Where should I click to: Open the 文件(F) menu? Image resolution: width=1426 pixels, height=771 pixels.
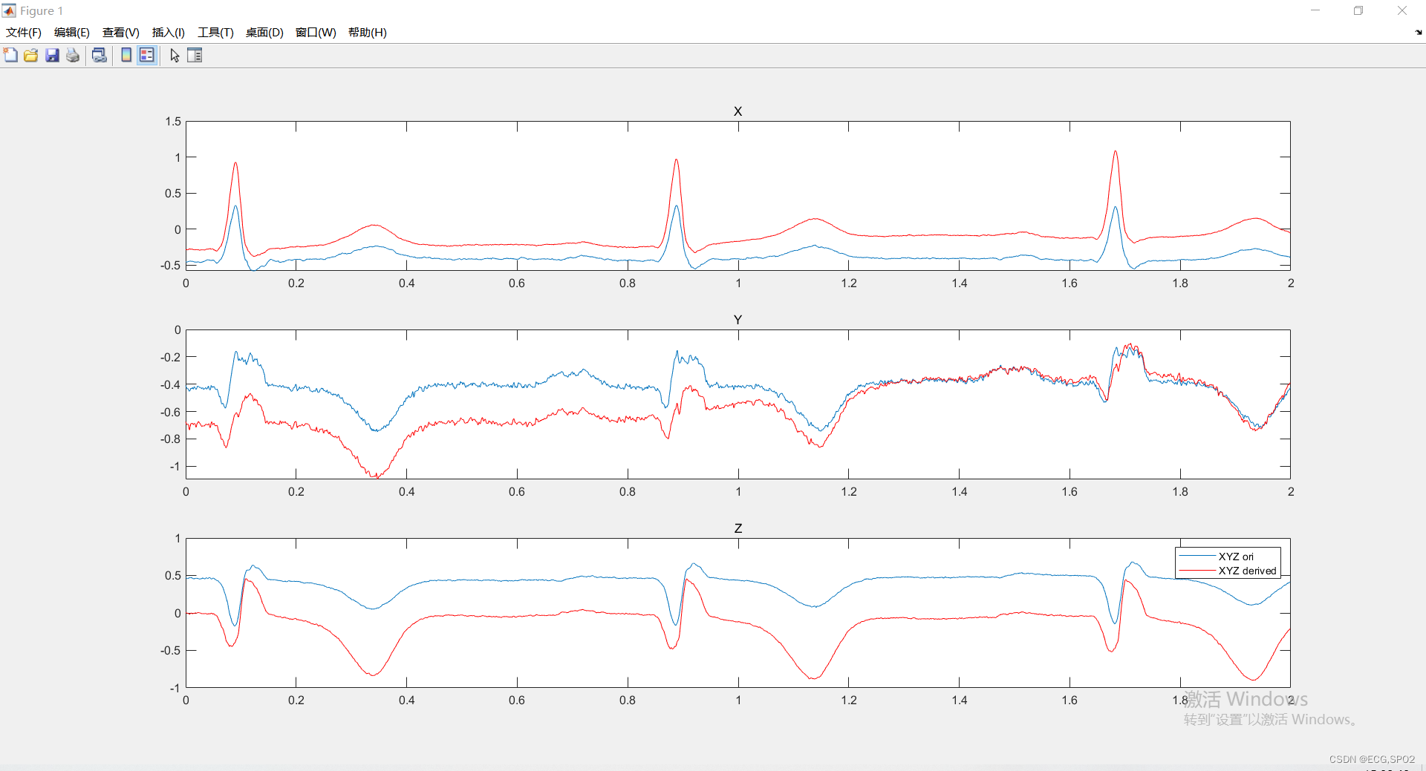(24, 32)
